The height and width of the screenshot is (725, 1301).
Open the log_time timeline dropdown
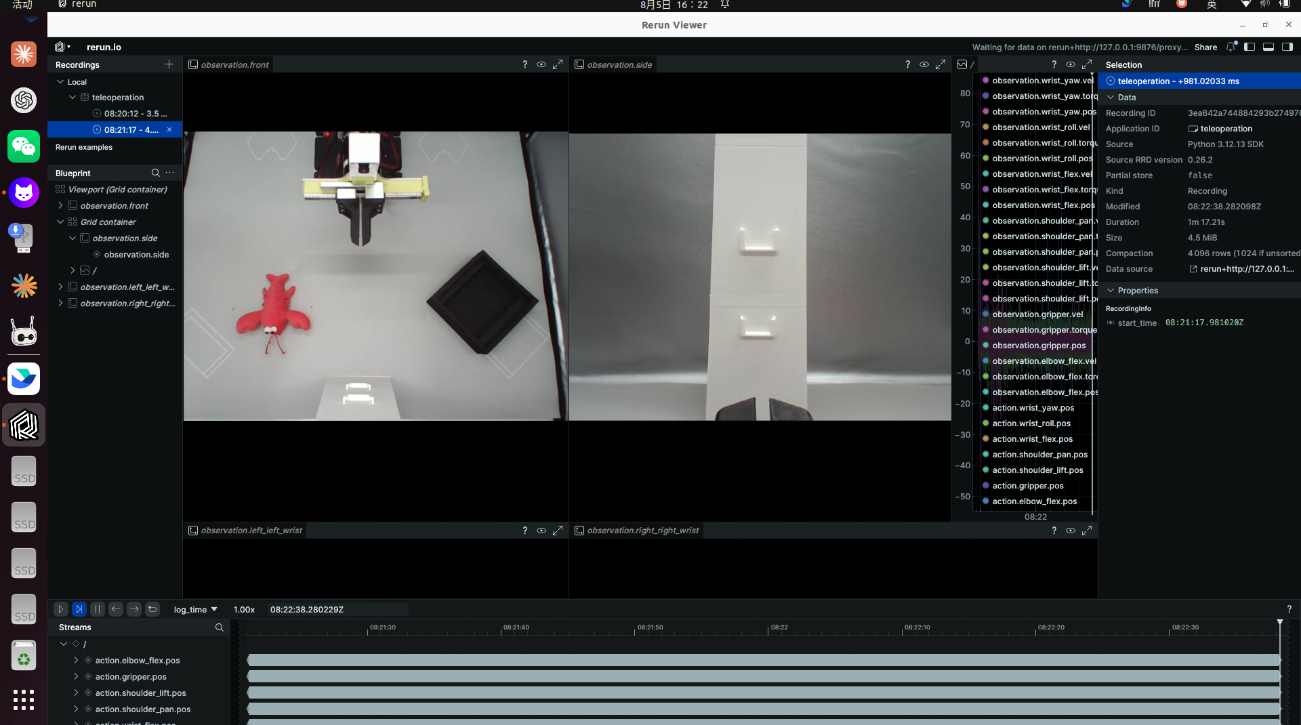pos(196,609)
